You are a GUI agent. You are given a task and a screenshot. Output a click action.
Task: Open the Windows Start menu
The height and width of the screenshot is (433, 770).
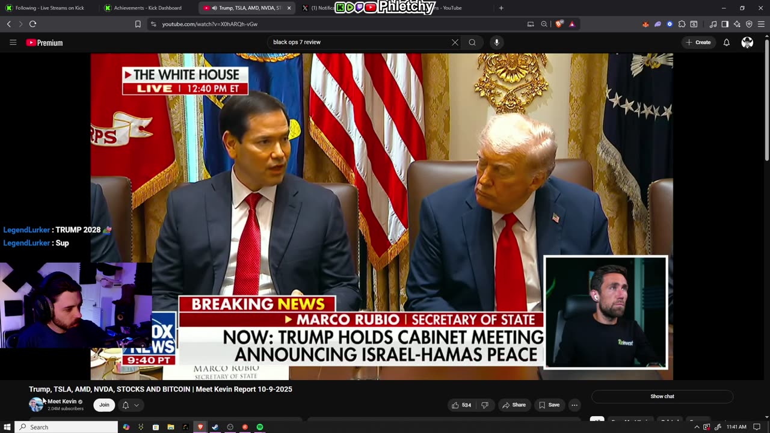7,427
